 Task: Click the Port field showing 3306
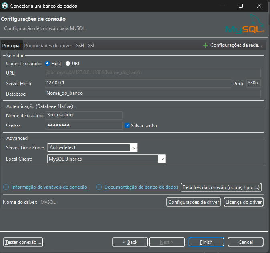pos(253,83)
